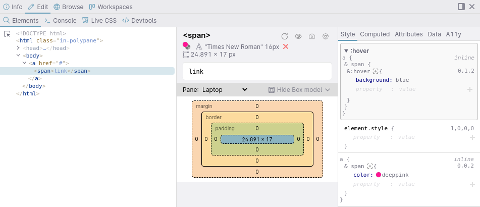This screenshot has width=480, height=207.
Task: Click the Hide Box model label
Action: coord(299,90)
